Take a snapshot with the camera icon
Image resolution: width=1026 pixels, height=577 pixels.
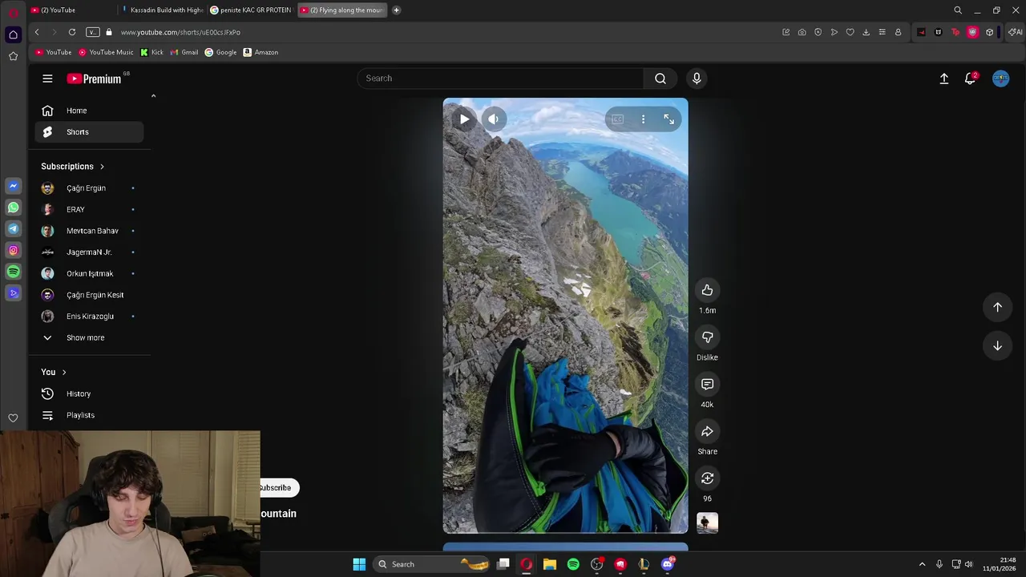tap(802, 32)
